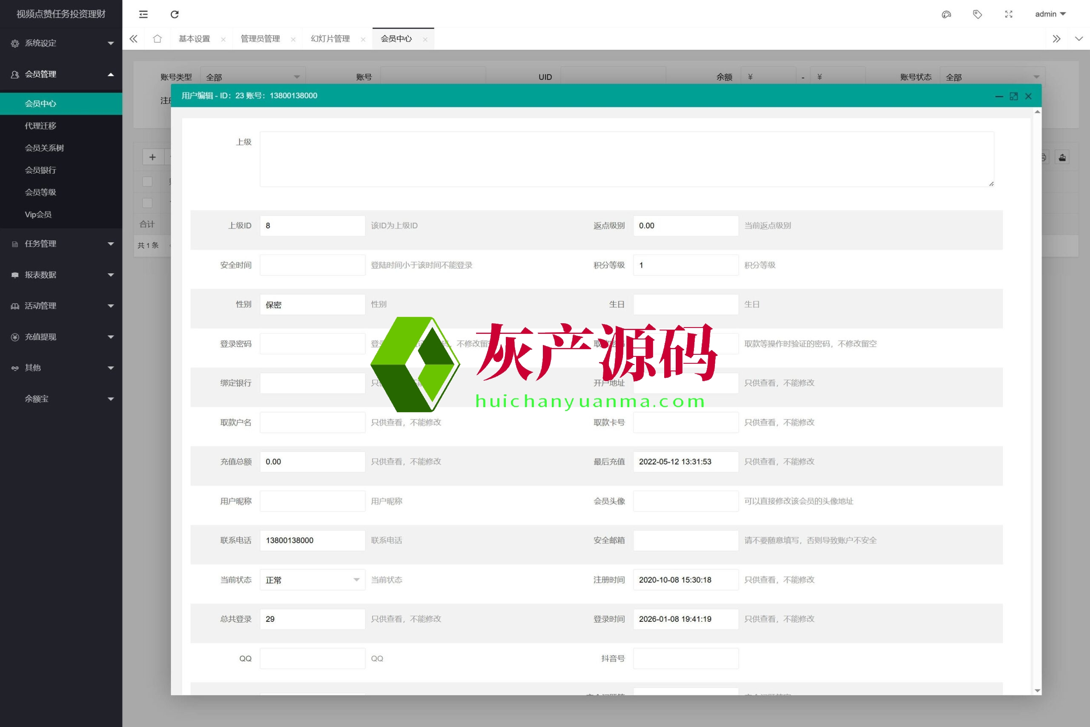
Task: Switch to the 幻灯片管理 tab
Action: pos(330,39)
